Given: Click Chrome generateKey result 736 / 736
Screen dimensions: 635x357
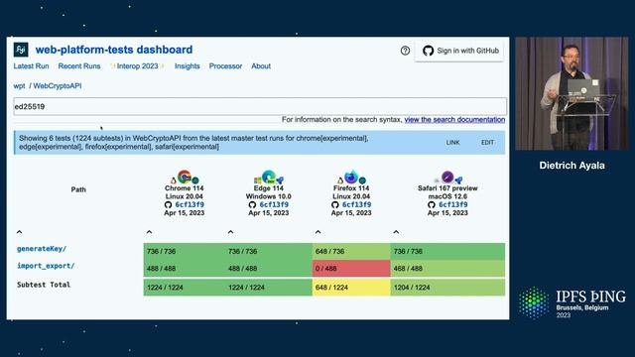Looking at the screenshot, I should tap(184, 251).
